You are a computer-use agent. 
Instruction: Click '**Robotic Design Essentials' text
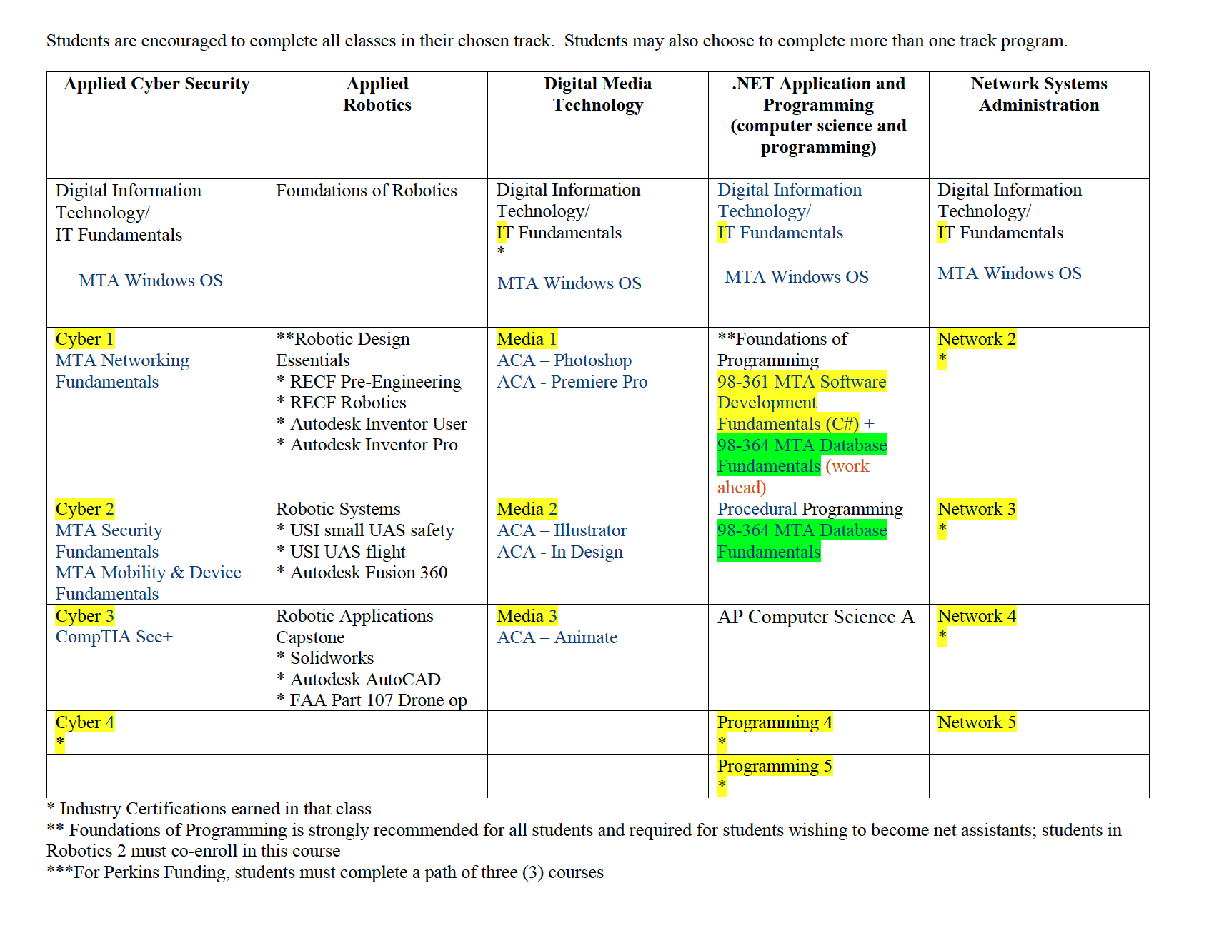pyautogui.click(x=343, y=350)
